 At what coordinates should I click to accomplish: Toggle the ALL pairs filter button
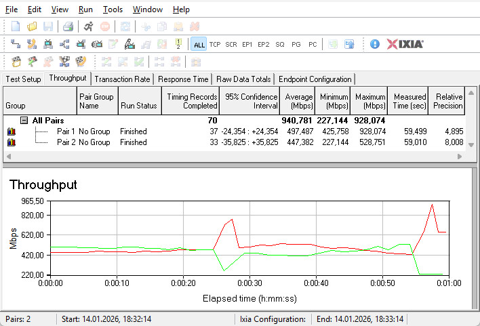click(x=199, y=44)
